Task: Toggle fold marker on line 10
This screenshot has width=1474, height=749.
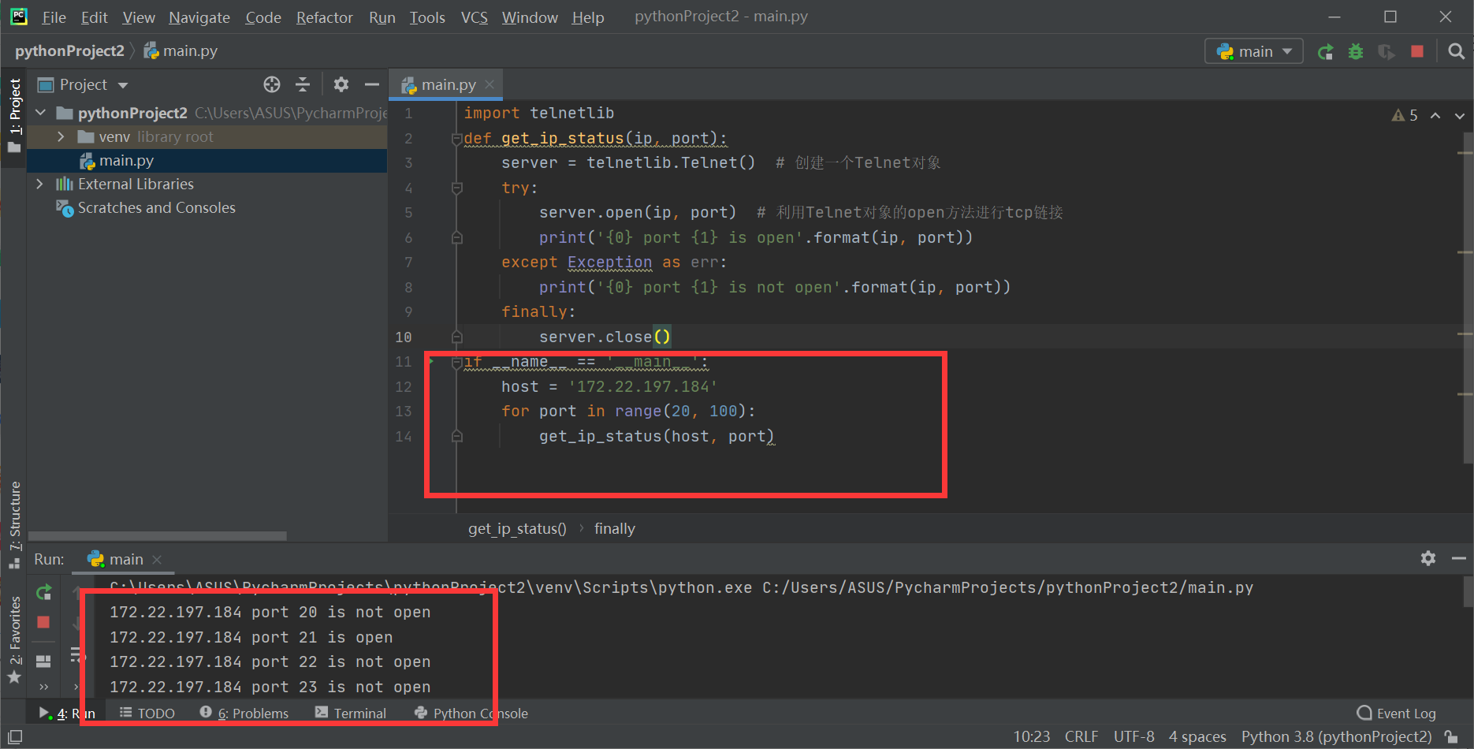Action: [456, 337]
